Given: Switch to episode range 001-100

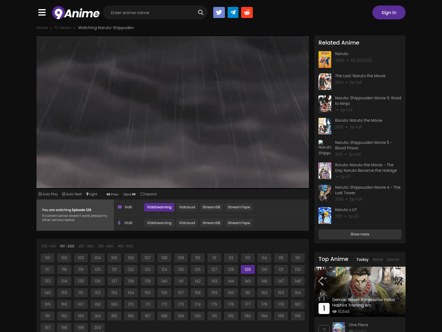Looking at the screenshot, I should (x=49, y=246).
